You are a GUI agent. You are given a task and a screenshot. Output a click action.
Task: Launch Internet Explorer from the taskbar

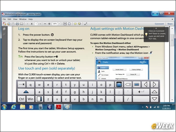(x=13, y=107)
